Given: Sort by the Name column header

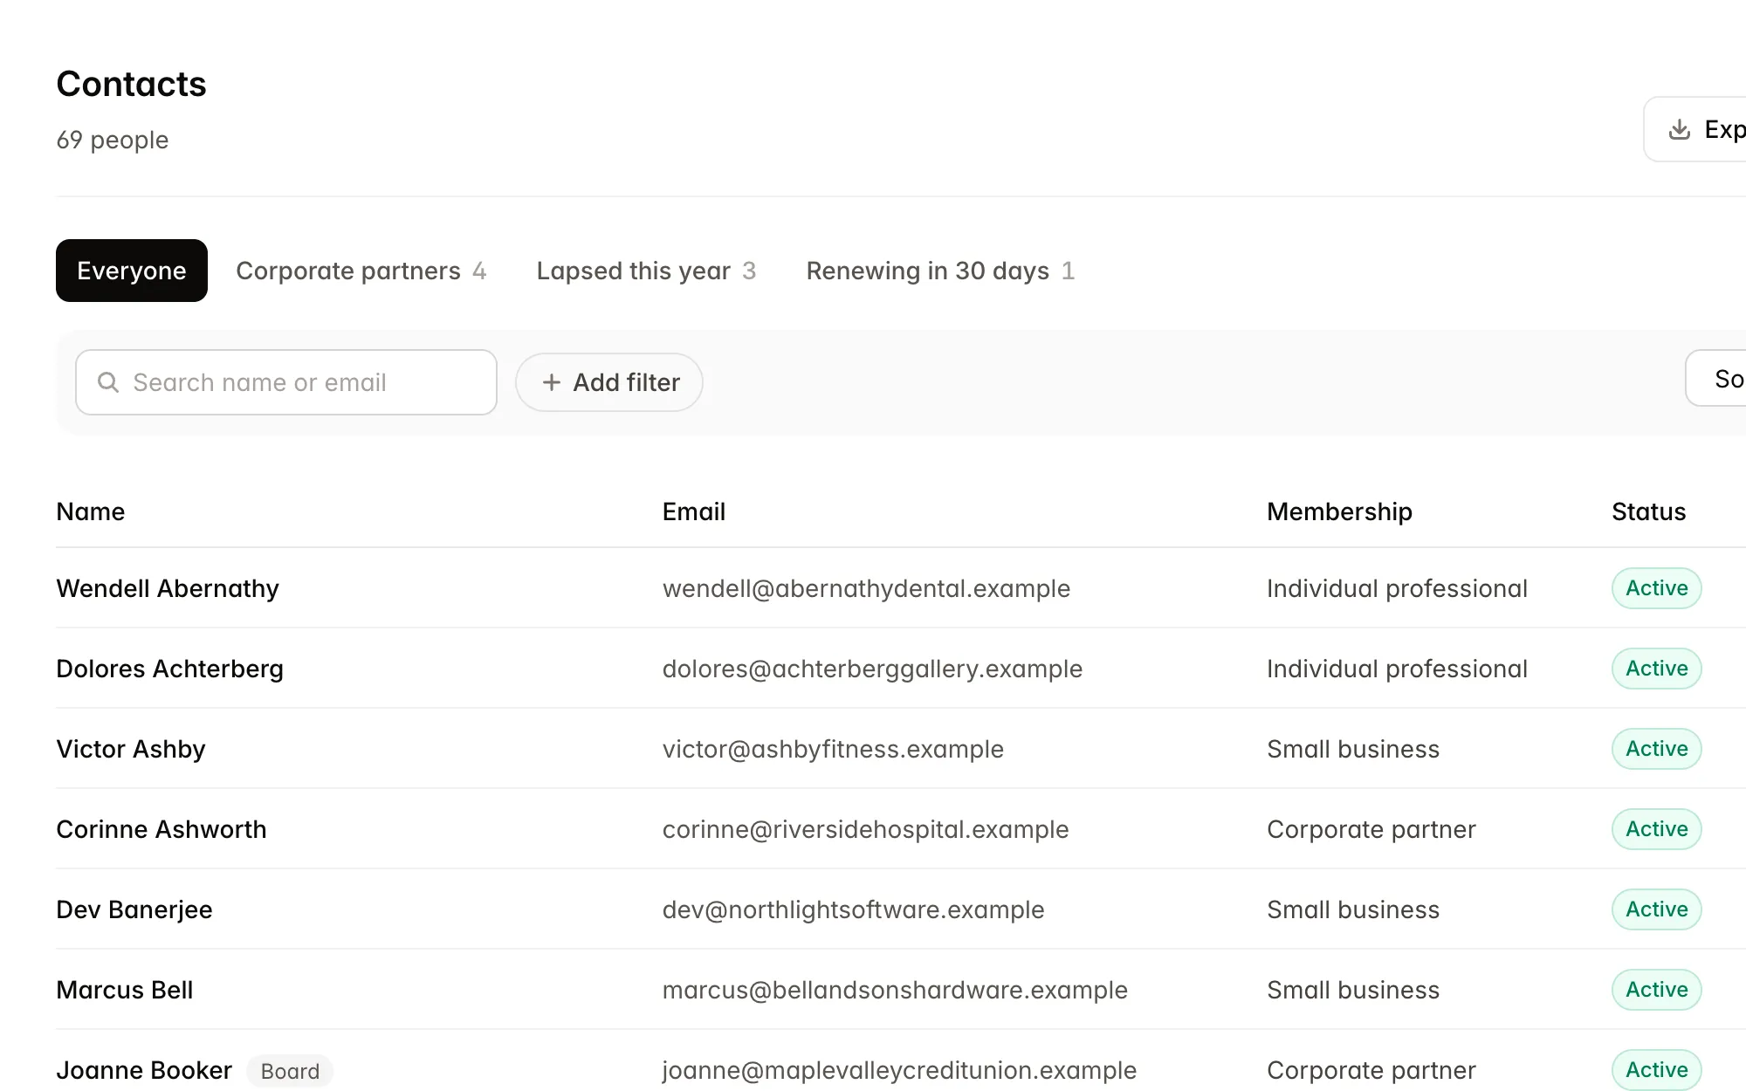Looking at the screenshot, I should click(x=91, y=511).
